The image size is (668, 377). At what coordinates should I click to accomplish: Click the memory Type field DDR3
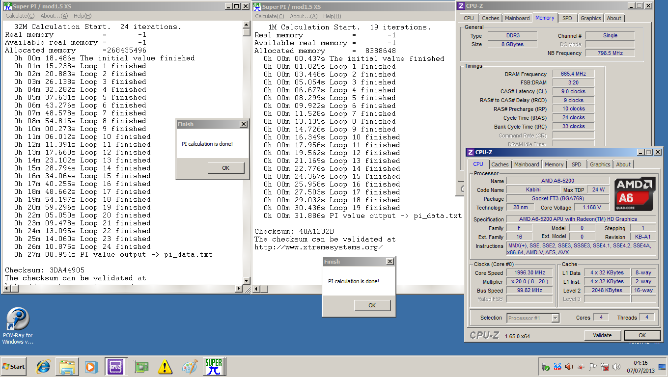pyautogui.click(x=512, y=36)
